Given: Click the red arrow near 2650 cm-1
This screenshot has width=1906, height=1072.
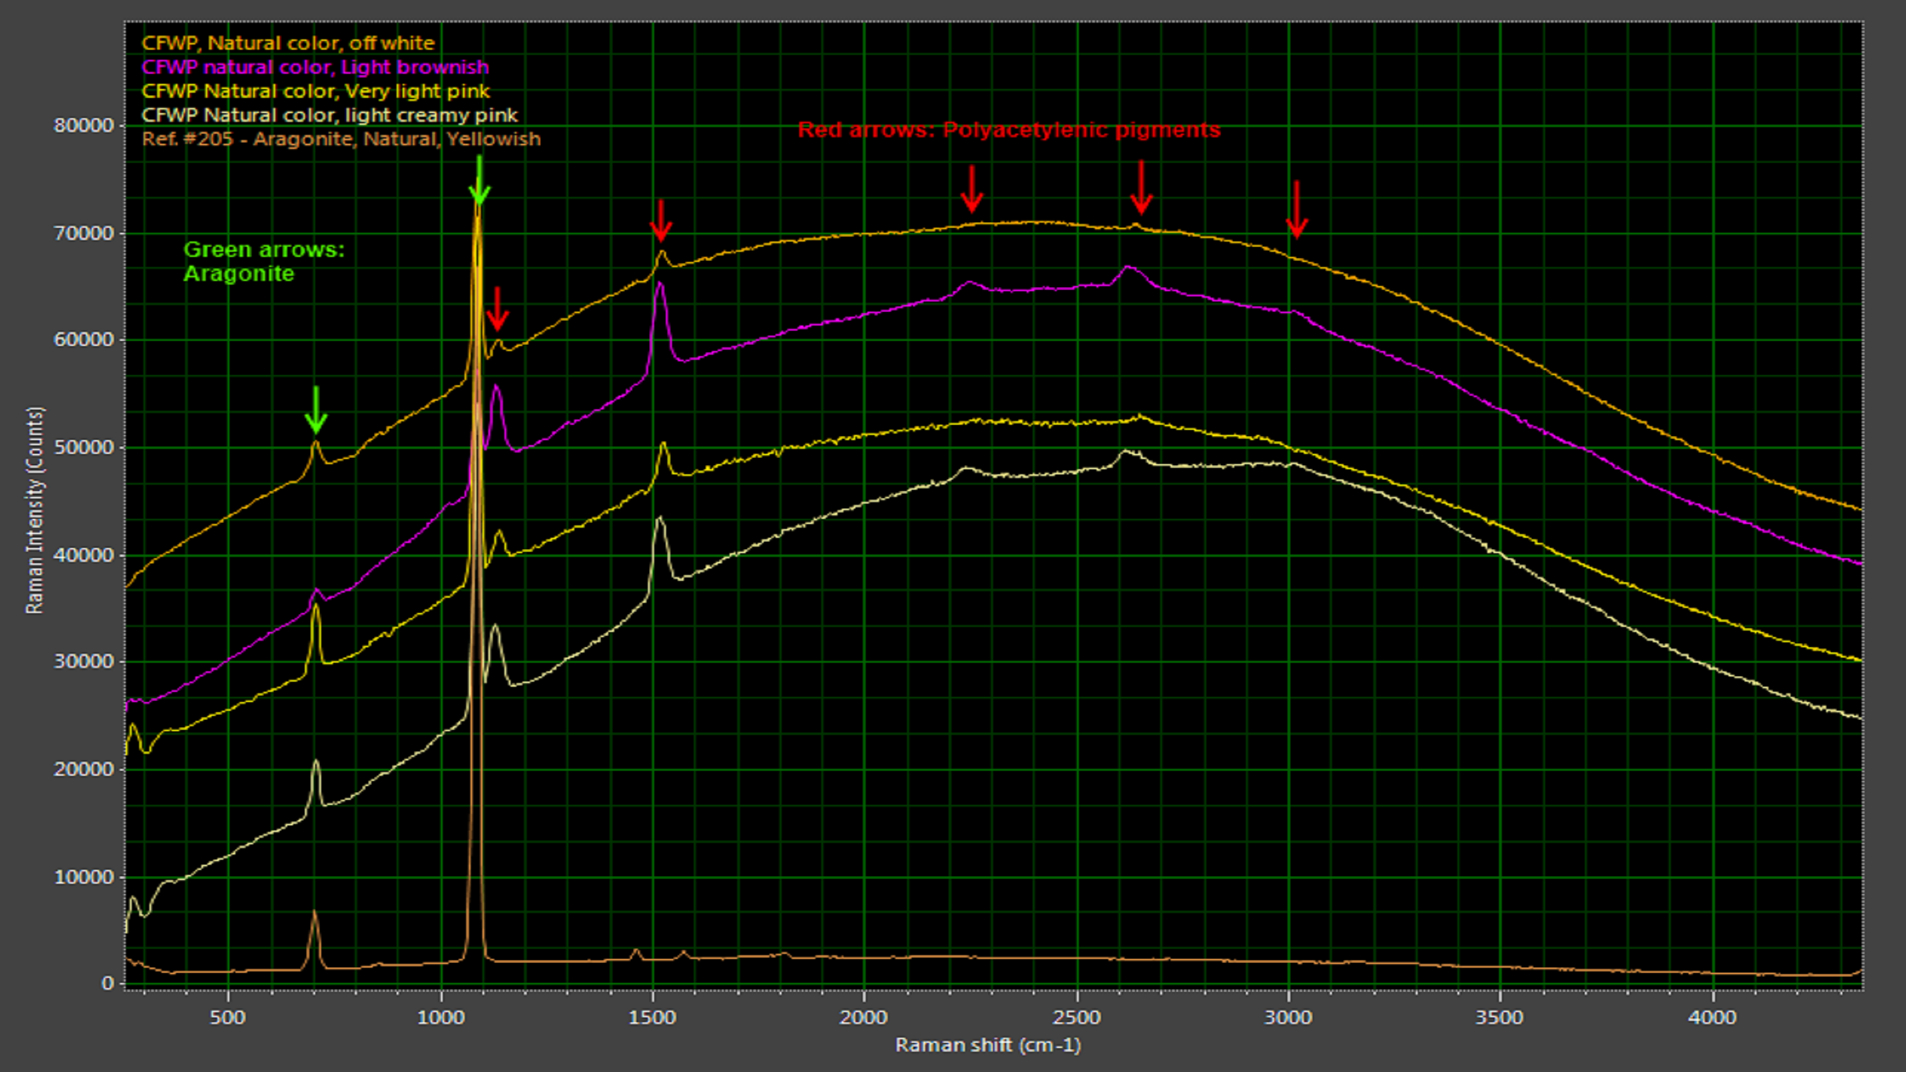Looking at the screenshot, I should [x=1141, y=188].
